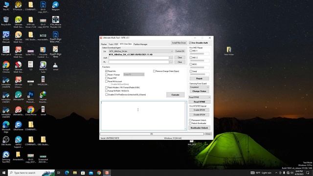Screen dimensions: 313x176
Task: Toggle the Use Disable Auth checkbox
Action: tap(190, 43)
